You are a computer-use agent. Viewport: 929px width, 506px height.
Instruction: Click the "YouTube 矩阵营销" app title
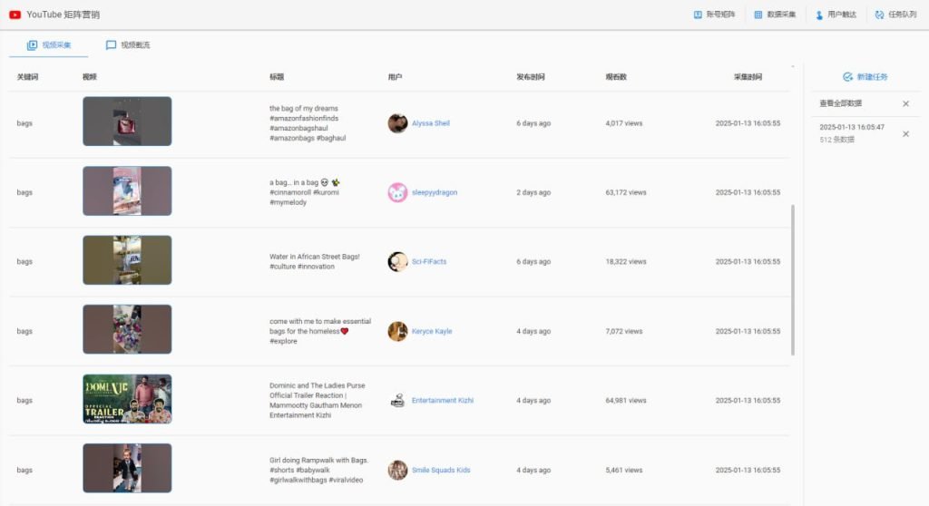(x=63, y=15)
